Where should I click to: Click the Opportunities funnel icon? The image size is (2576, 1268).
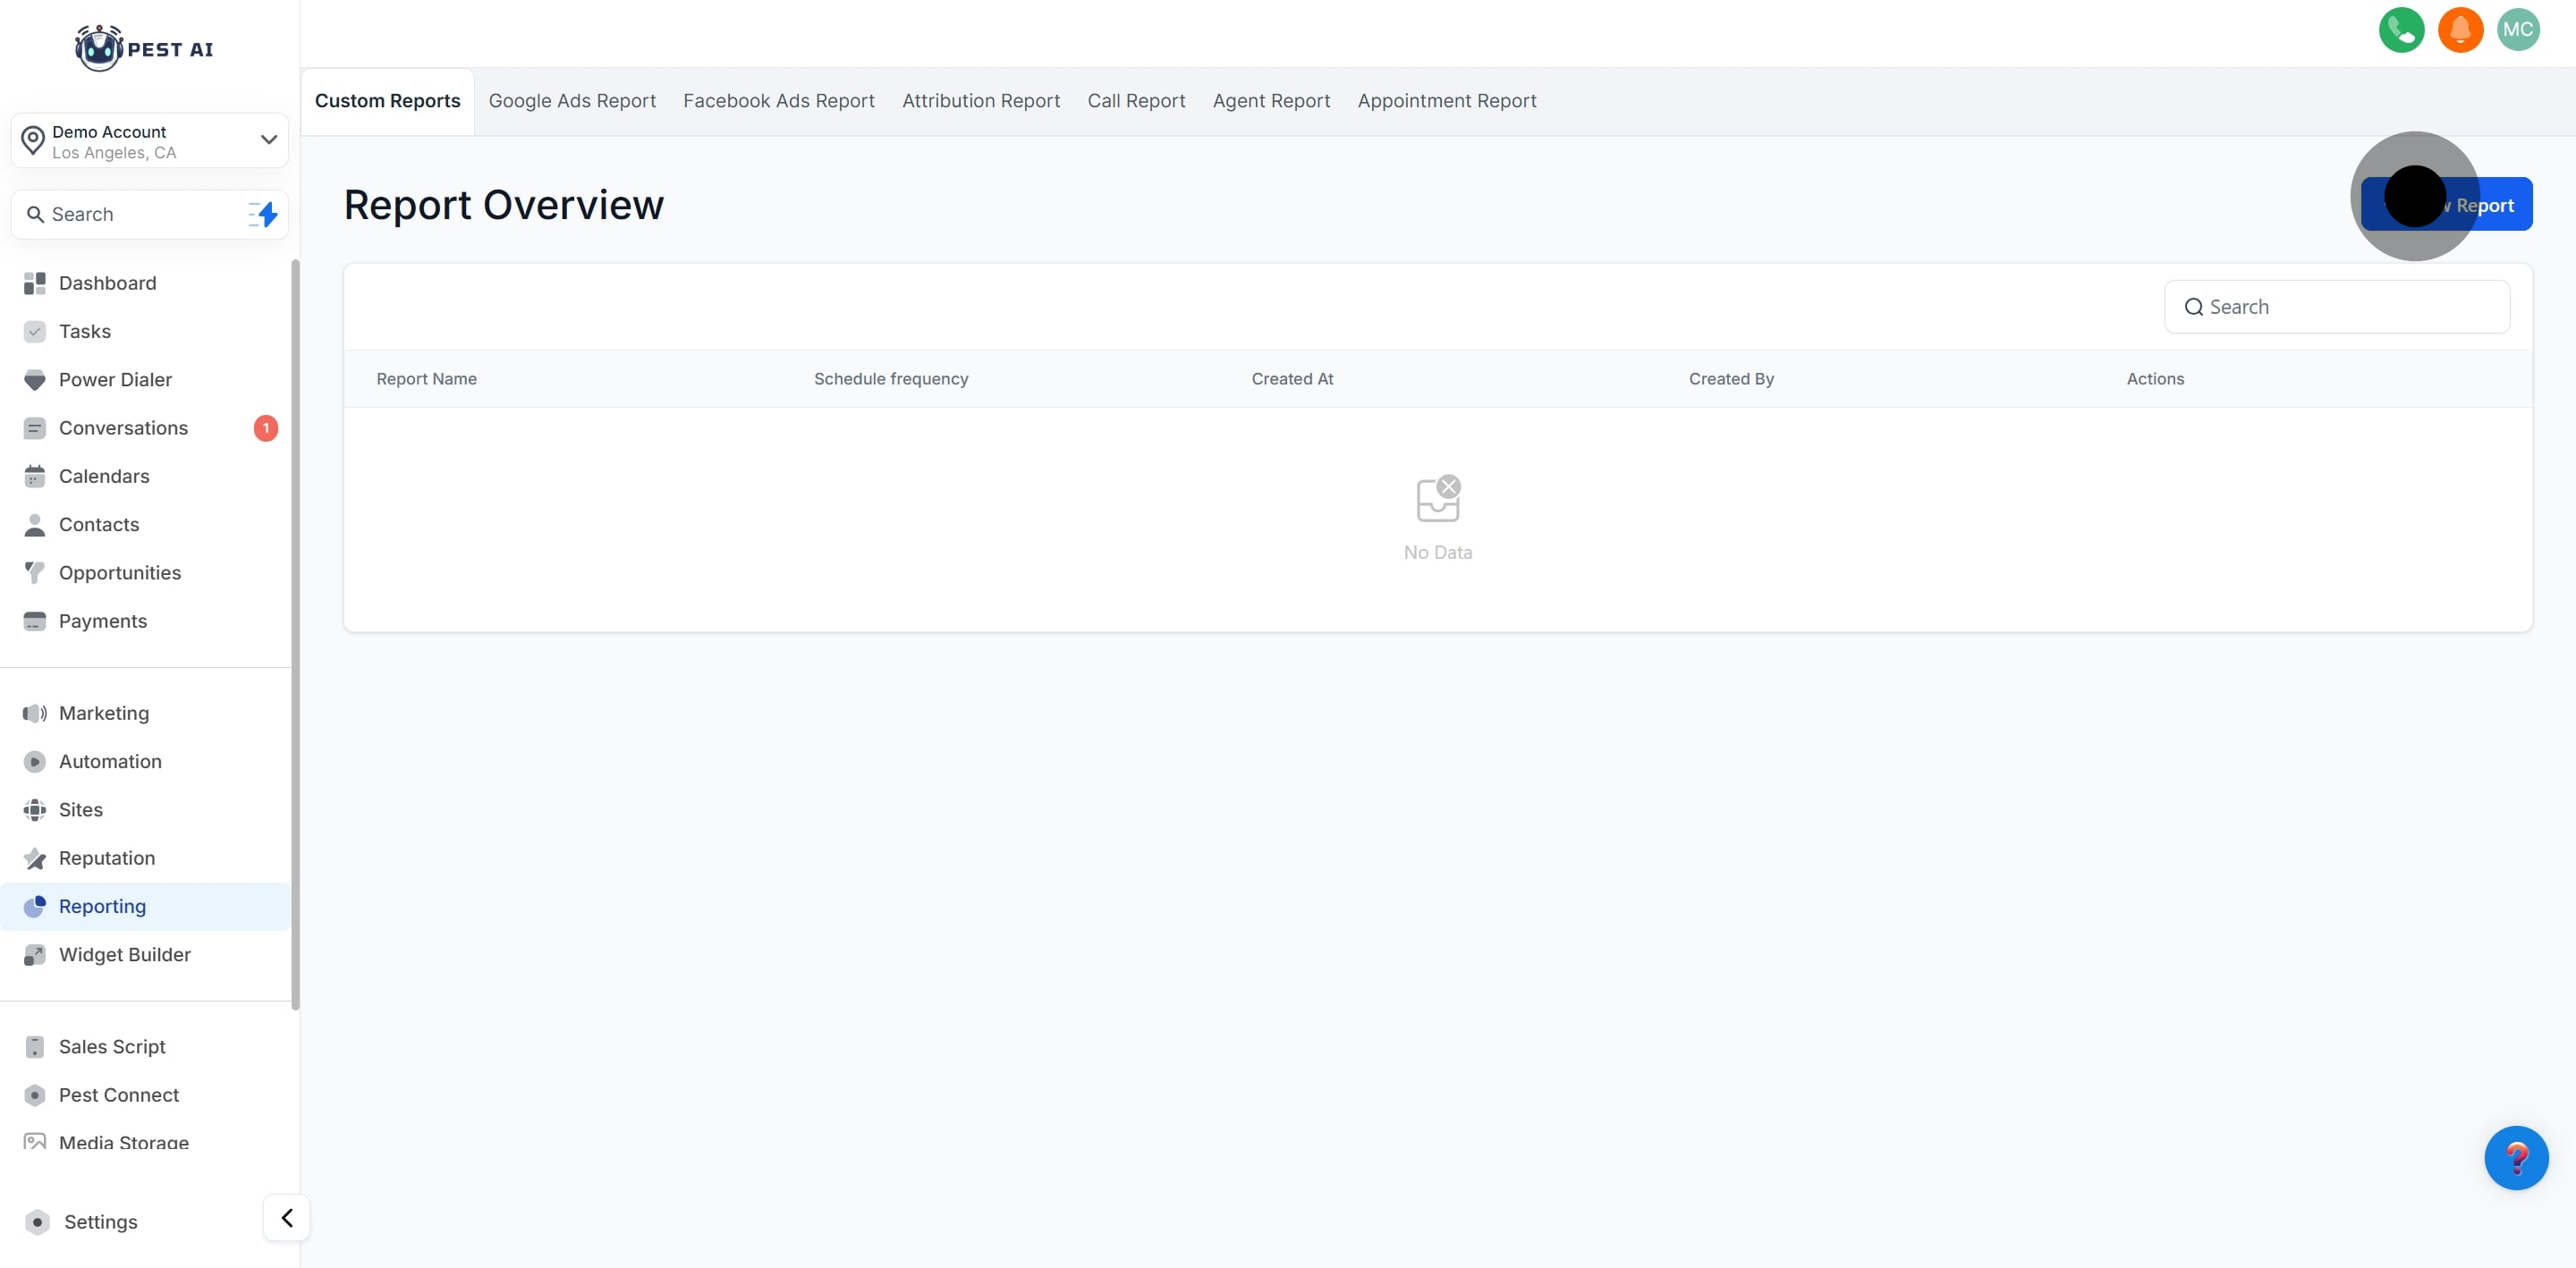[x=35, y=572]
